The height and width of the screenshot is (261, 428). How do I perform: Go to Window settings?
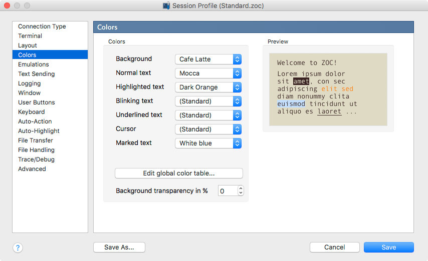[50, 93]
